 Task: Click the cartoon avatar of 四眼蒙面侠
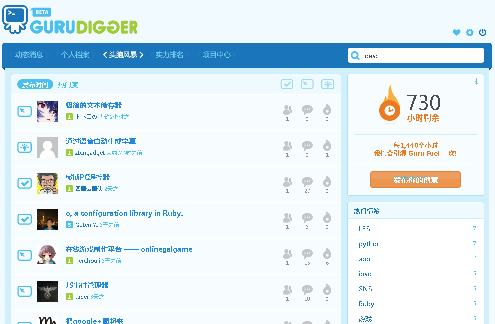click(x=48, y=183)
